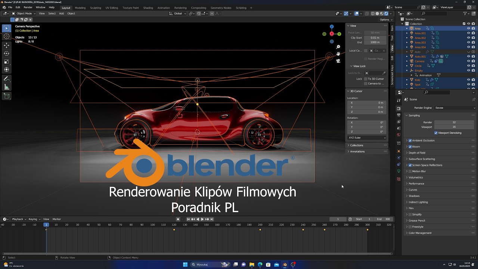The image size is (478, 269).
Task: Open the Object Mode dropdown
Action: pyautogui.click(x=24, y=13)
